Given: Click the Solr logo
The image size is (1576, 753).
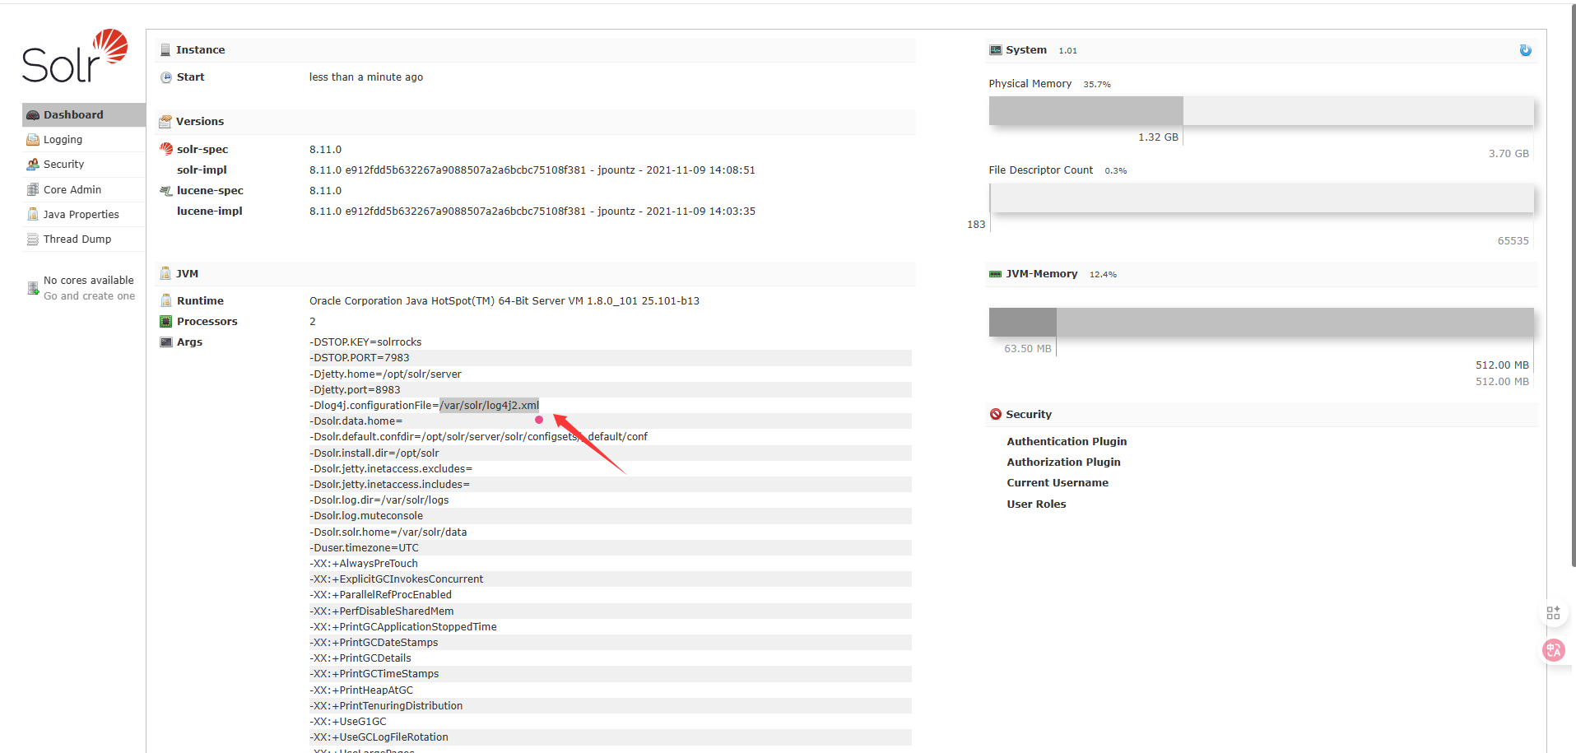Looking at the screenshot, I should [75, 57].
